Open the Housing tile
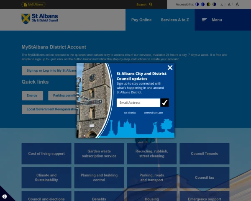 coord(152,196)
